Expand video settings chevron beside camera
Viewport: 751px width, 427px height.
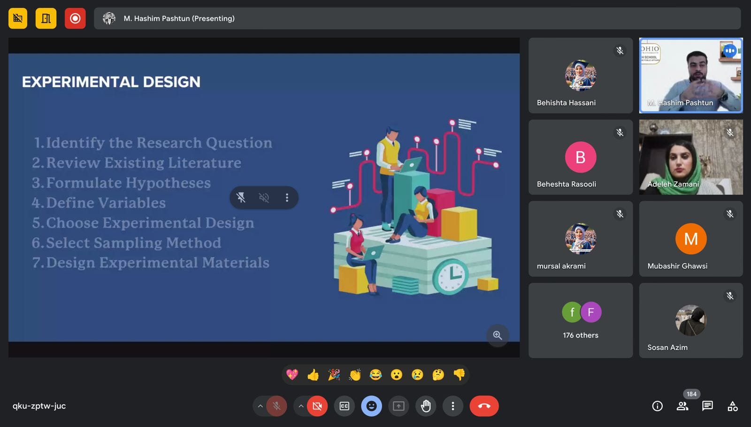coord(301,406)
